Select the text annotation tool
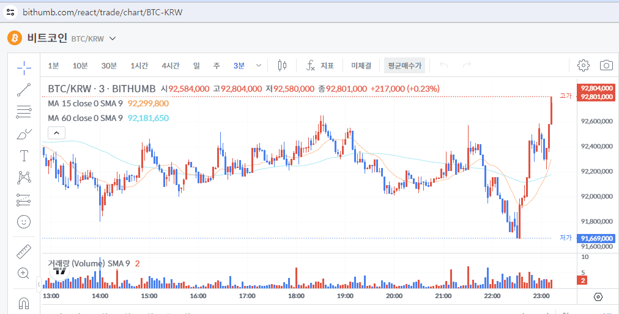The width and height of the screenshot is (619, 314). pos(24,156)
